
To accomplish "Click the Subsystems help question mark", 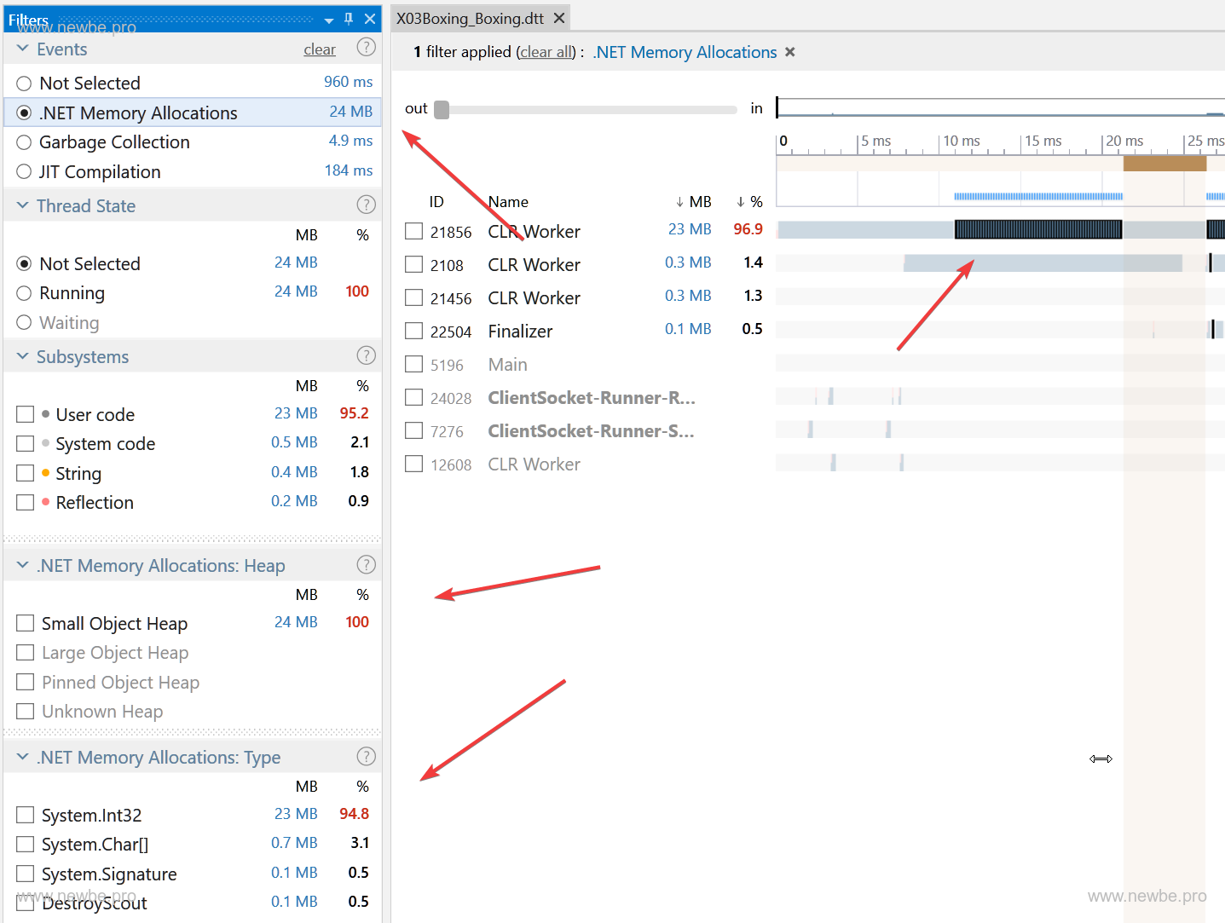I will (366, 355).
